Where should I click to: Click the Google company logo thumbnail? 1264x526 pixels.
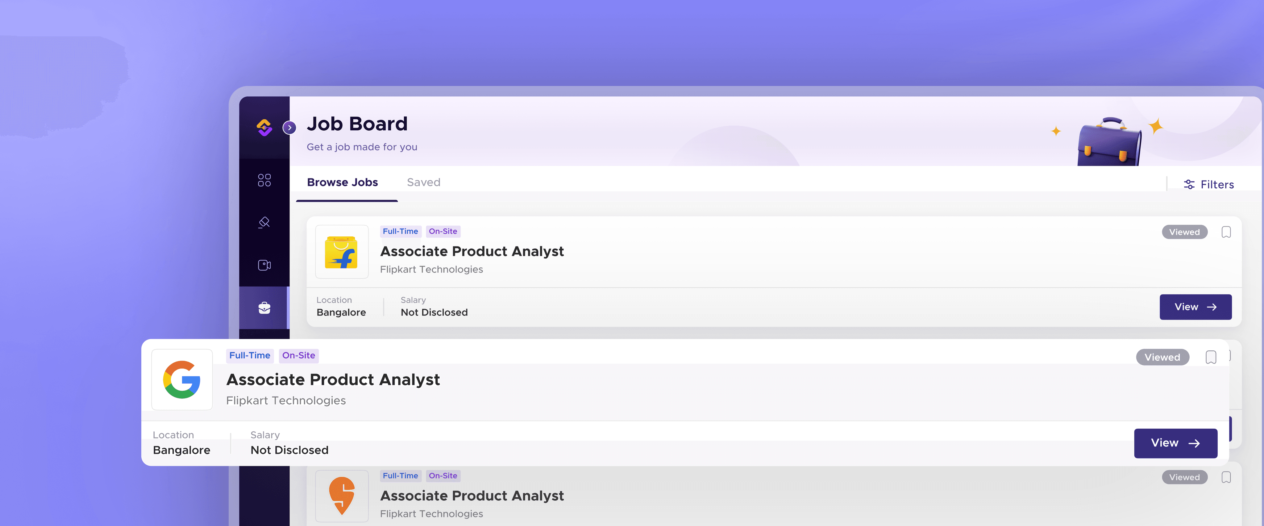(181, 380)
